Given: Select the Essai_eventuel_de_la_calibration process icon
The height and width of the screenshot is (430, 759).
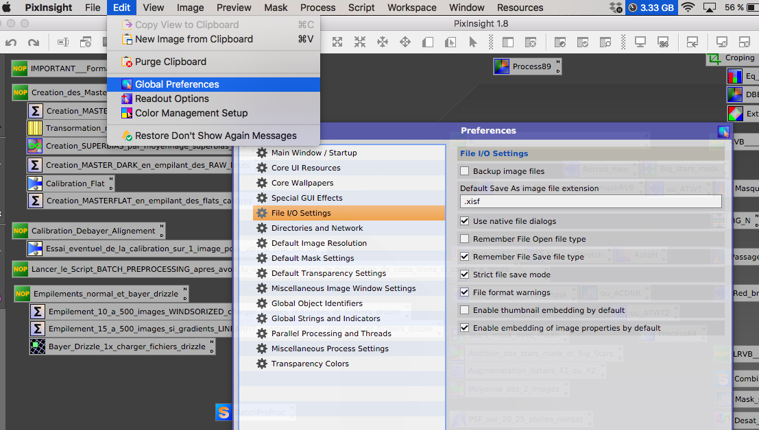Looking at the screenshot, I should coord(35,249).
